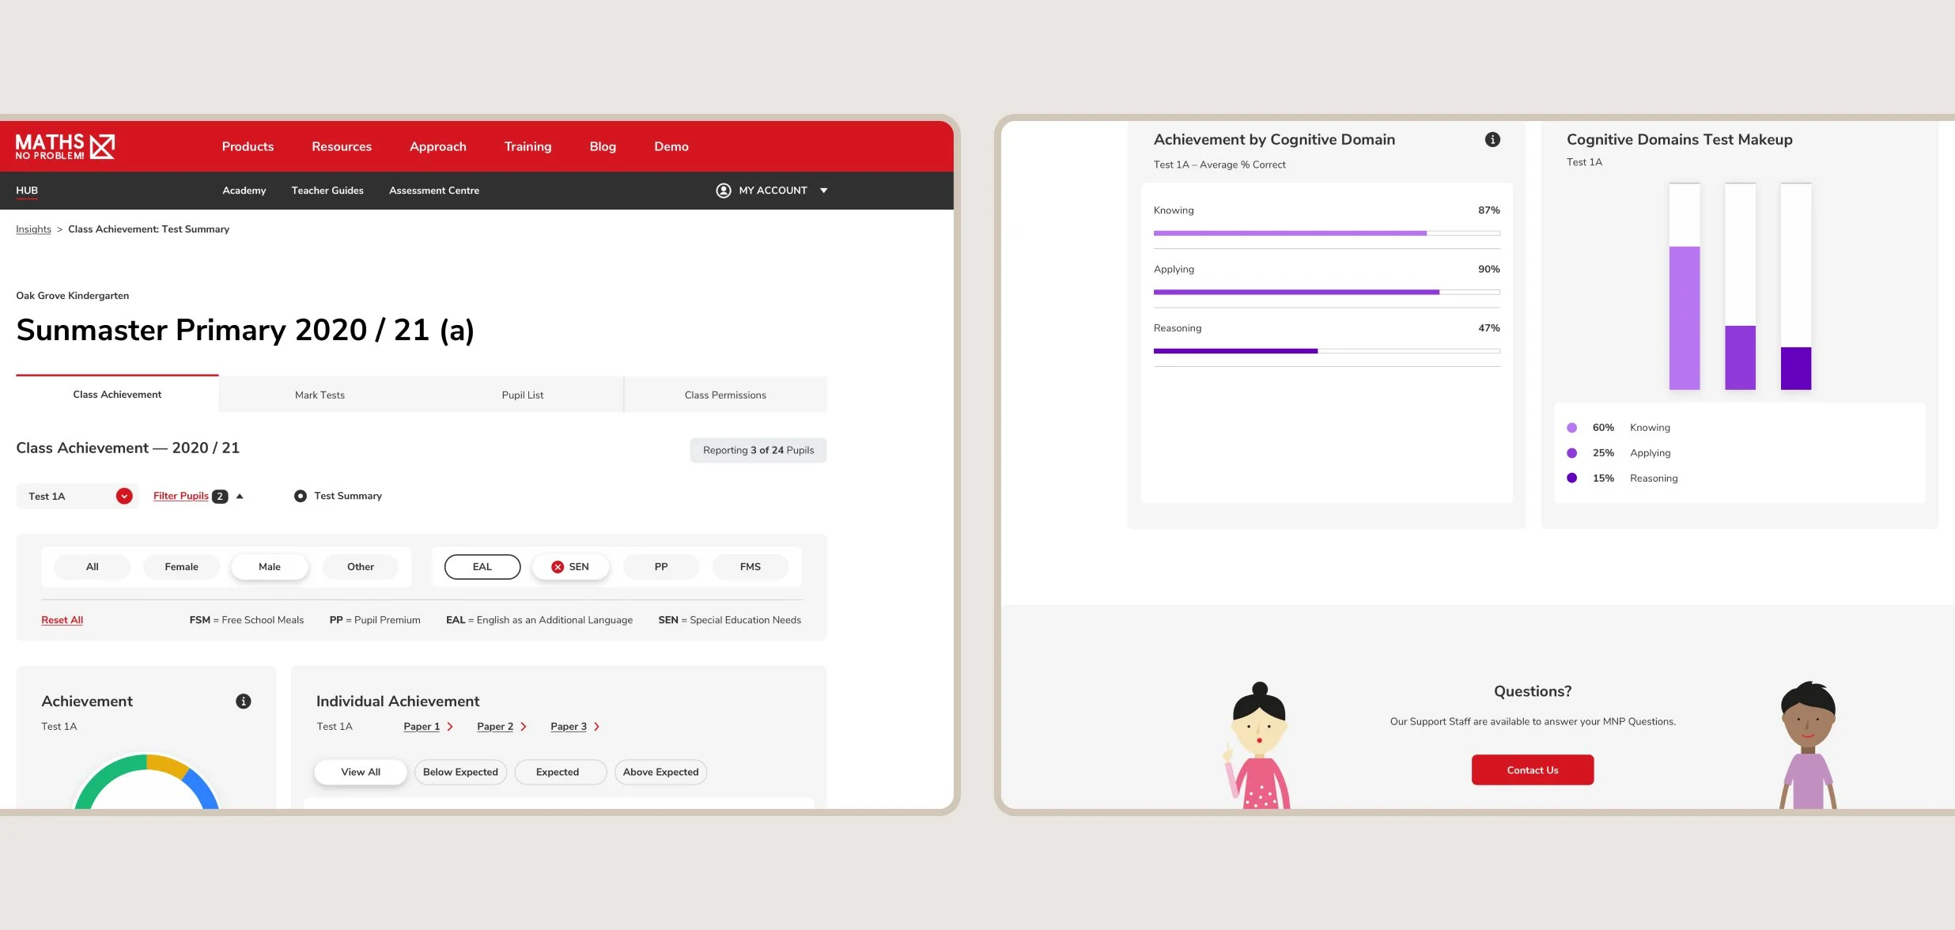Toggle the EAL pupil filter
Screen dimensions: 1955x930
click(482, 567)
